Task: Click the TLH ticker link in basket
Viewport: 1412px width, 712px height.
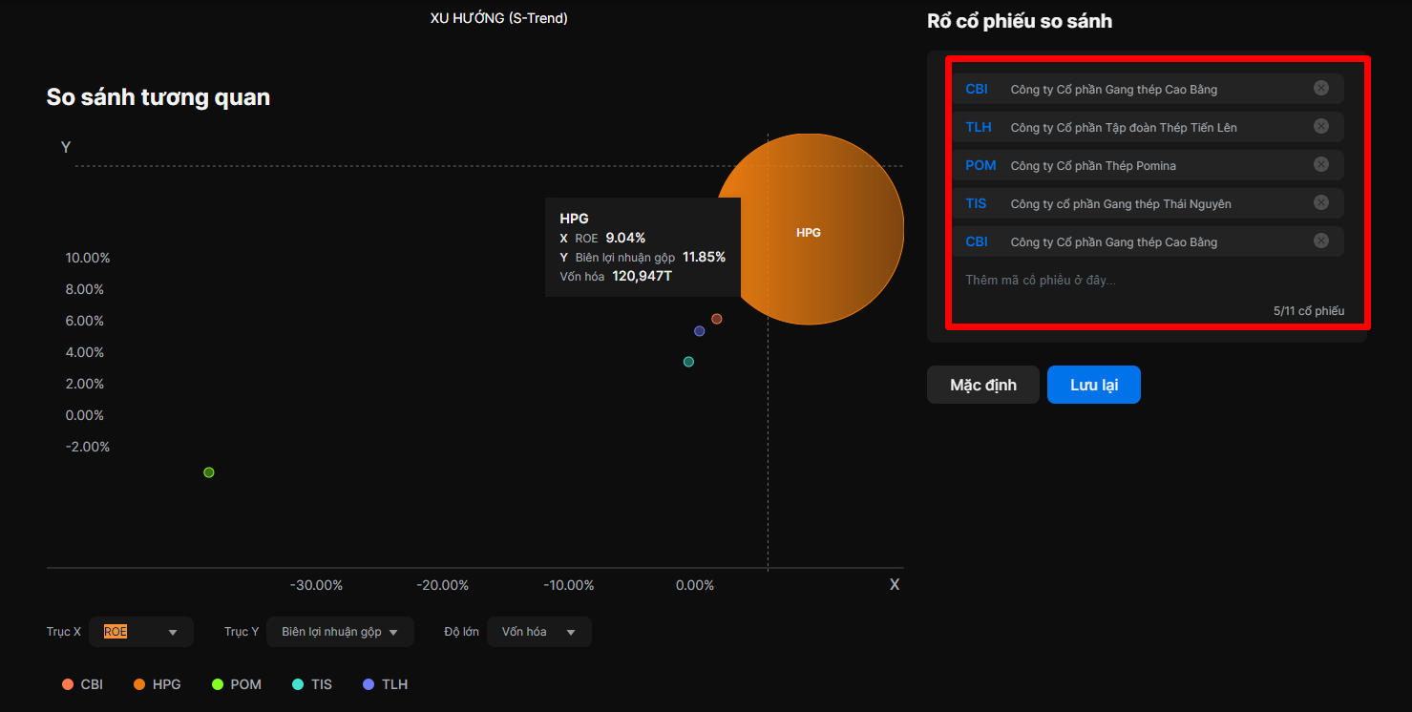Action: (978, 127)
